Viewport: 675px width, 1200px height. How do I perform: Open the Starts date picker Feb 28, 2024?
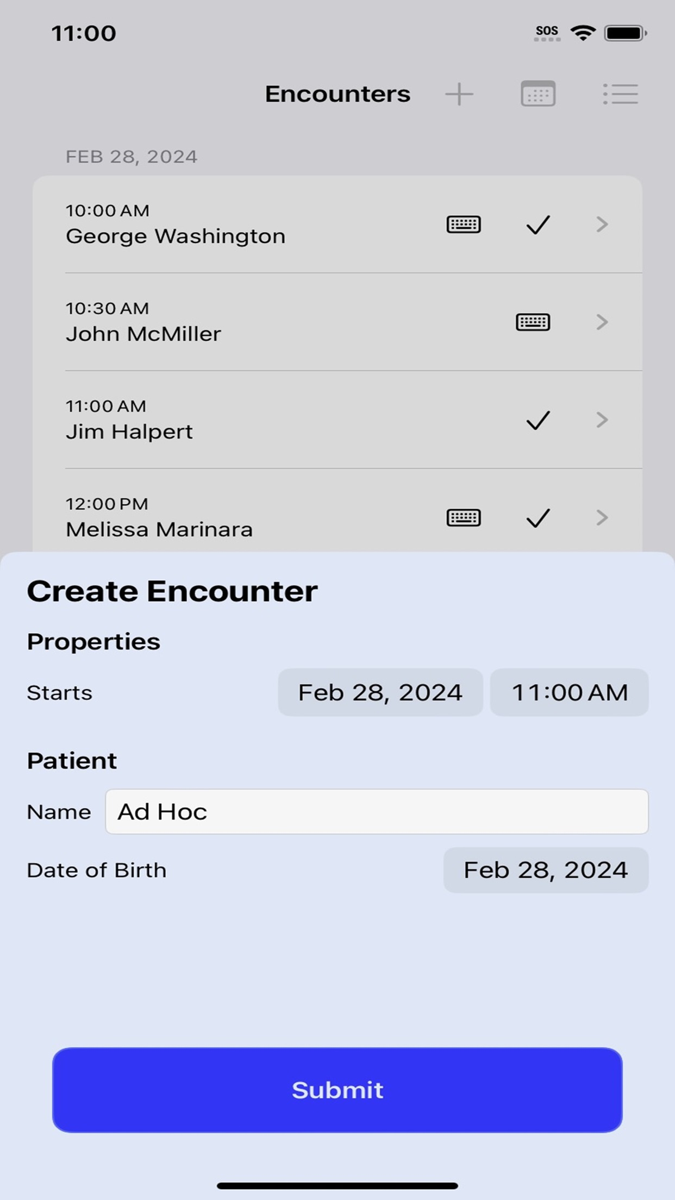pyautogui.click(x=380, y=692)
